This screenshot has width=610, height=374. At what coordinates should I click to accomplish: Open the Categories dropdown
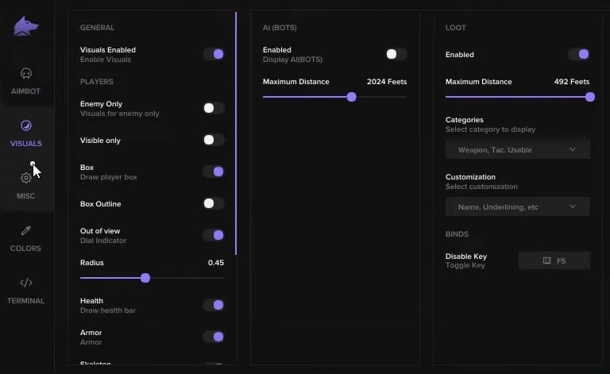517,149
